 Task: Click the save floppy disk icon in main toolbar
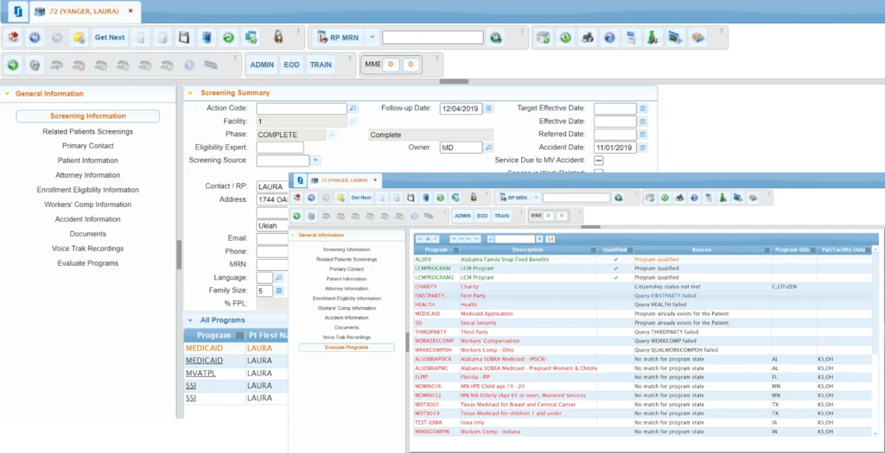pyautogui.click(x=183, y=38)
